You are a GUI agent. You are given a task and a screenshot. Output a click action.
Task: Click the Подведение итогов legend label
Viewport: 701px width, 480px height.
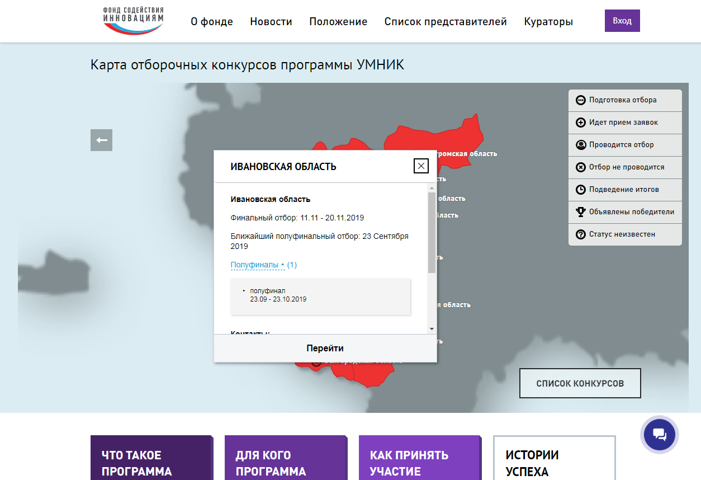[624, 190]
